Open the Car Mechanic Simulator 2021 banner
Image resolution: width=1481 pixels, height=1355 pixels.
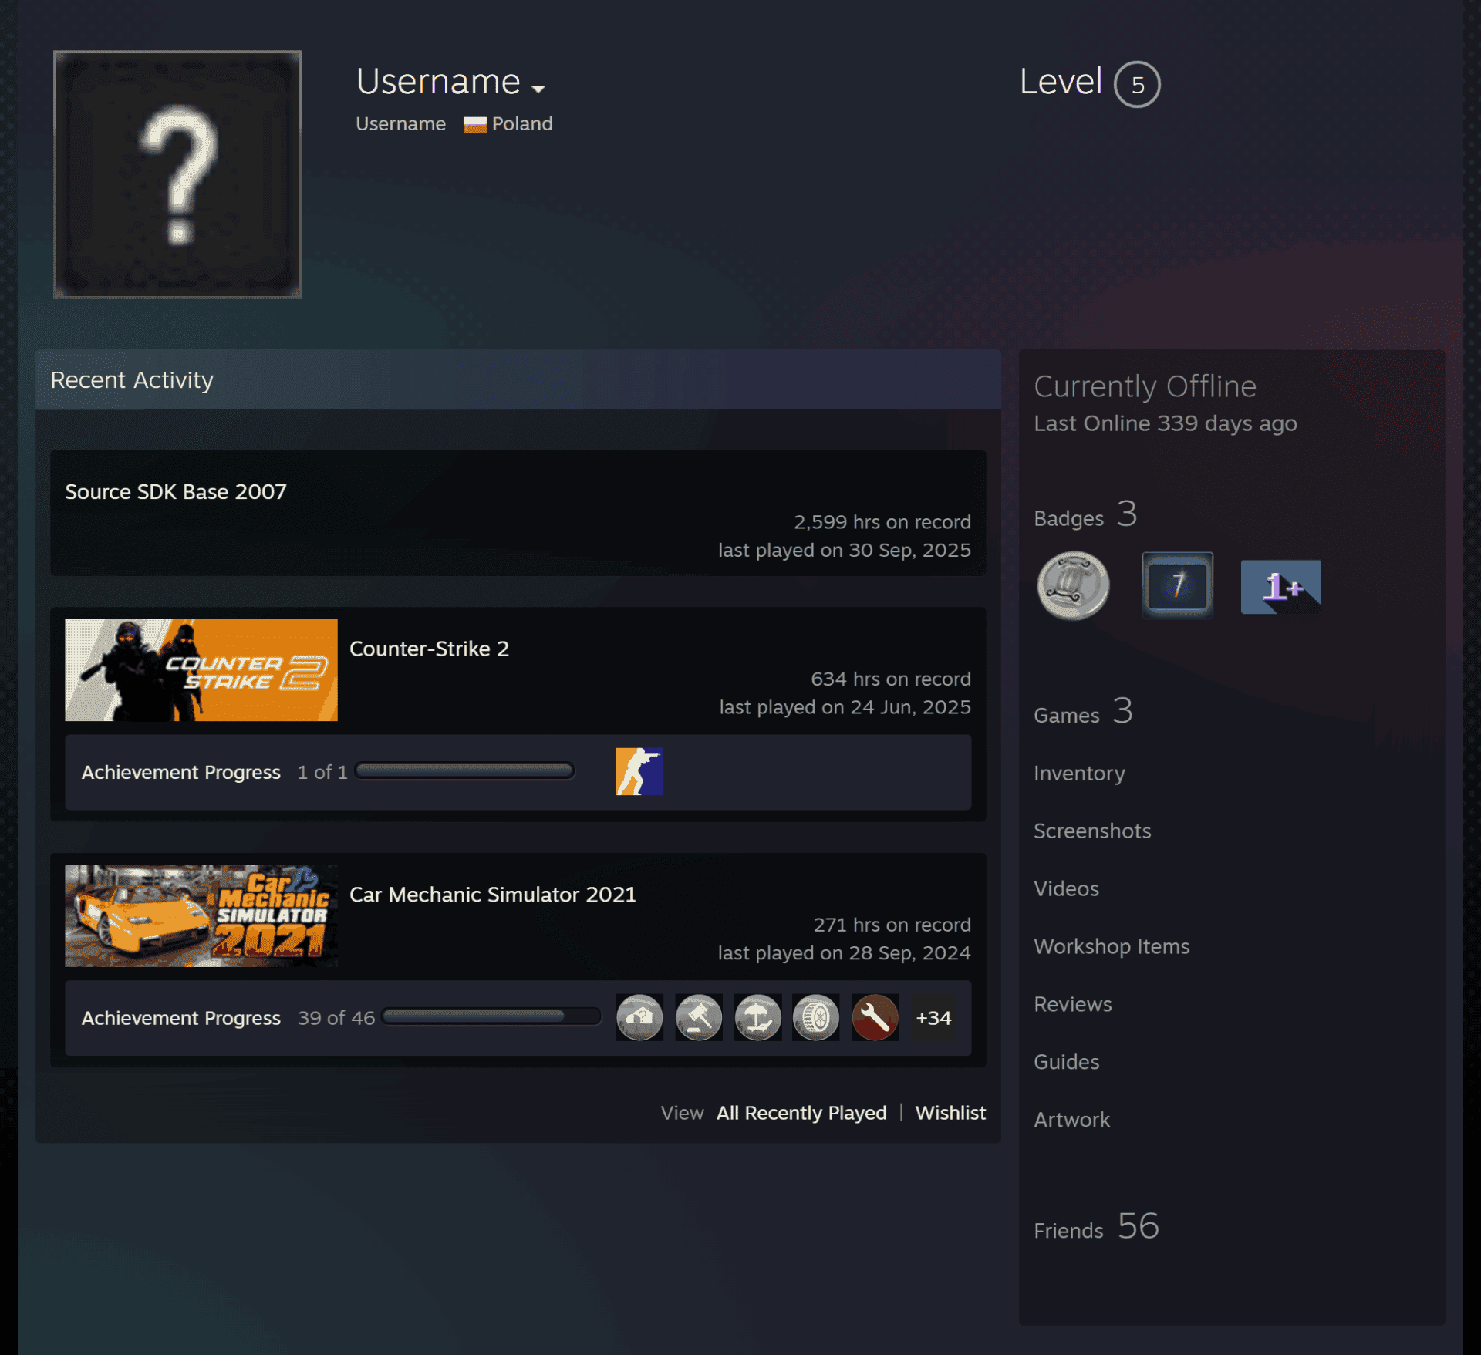(201, 915)
